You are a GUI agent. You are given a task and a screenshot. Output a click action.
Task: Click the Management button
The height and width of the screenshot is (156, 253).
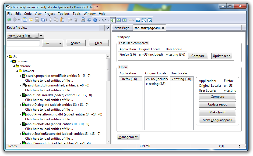(x=128, y=137)
